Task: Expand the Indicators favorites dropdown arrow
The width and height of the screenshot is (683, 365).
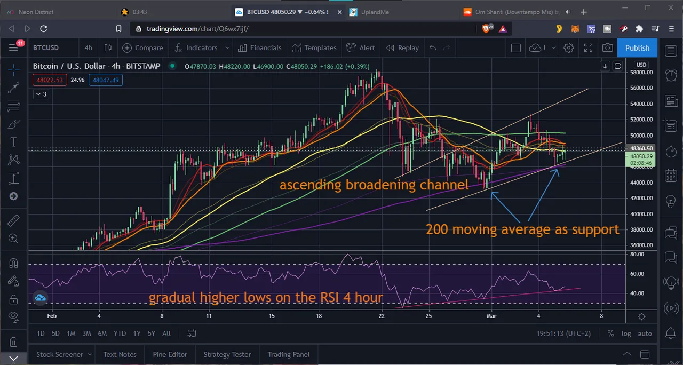Action: pos(227,48)
